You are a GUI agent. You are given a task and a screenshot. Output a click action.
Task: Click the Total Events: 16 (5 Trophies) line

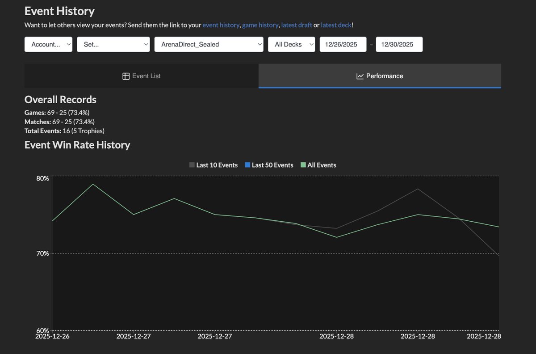tap(64, 131)
